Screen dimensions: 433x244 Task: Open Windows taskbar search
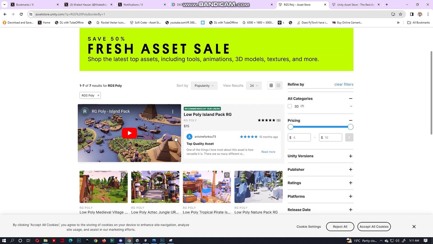click(x=12, y=241)
